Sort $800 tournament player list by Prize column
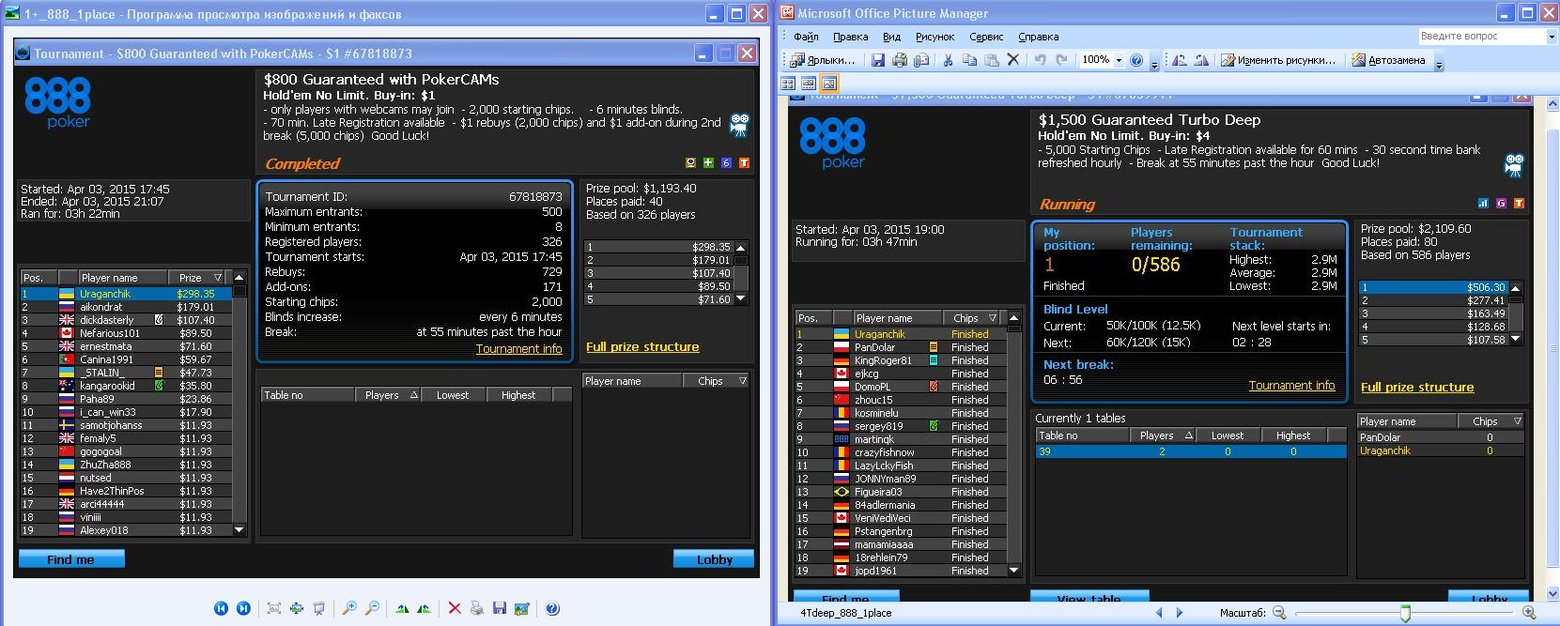 point(196,278)
